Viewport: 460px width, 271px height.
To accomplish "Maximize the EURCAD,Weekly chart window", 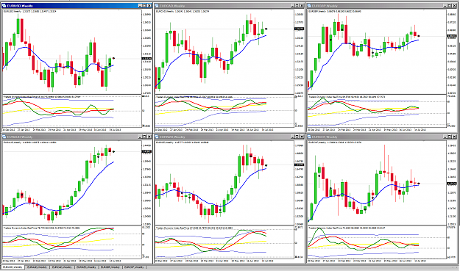I will tap(297, 6).
